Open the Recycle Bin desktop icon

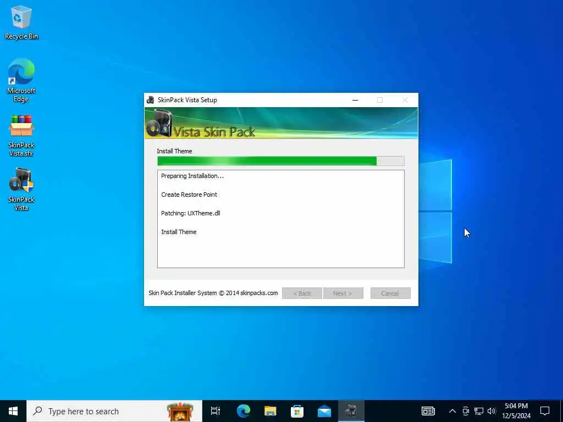[x=21, y=23]
